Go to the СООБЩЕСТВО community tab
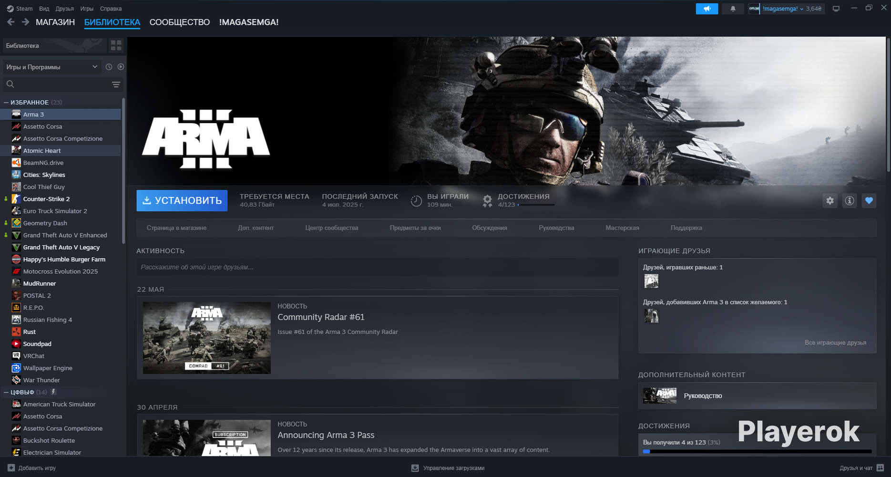 click(180, 22)
